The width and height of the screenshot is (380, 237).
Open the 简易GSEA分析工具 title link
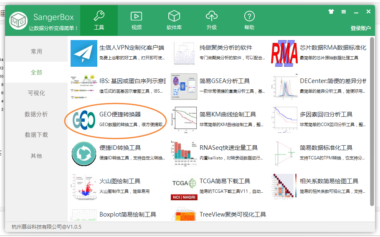click(225, 81)
